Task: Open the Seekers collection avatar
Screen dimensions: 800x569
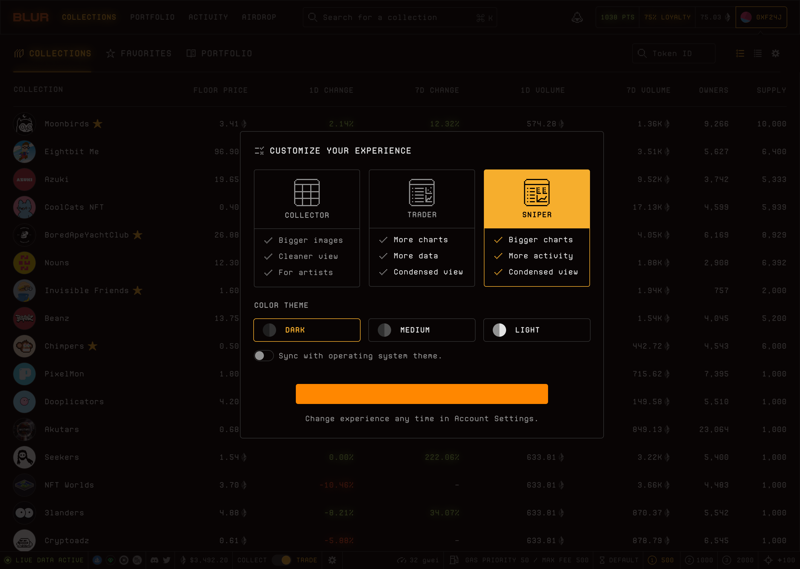Action: (24, 457)
